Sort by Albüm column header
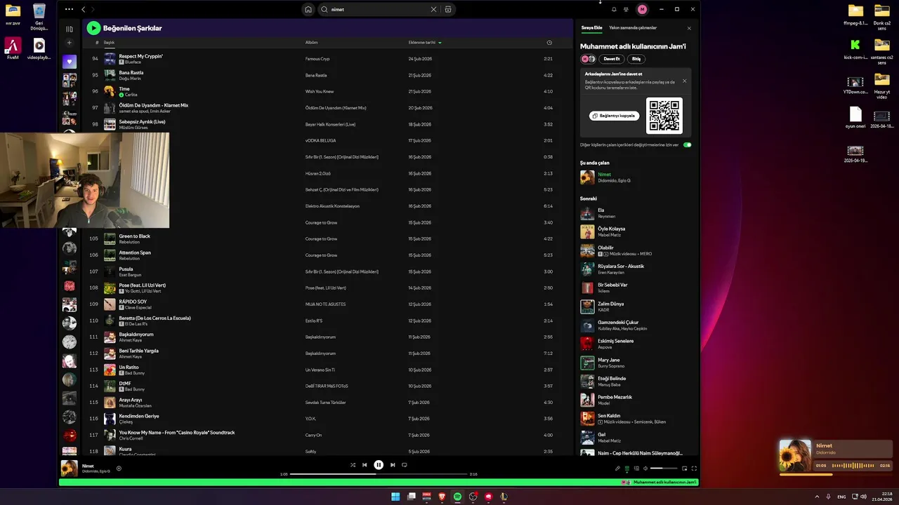The height and width of the screenshot is (505, 899). pos(311,43)
